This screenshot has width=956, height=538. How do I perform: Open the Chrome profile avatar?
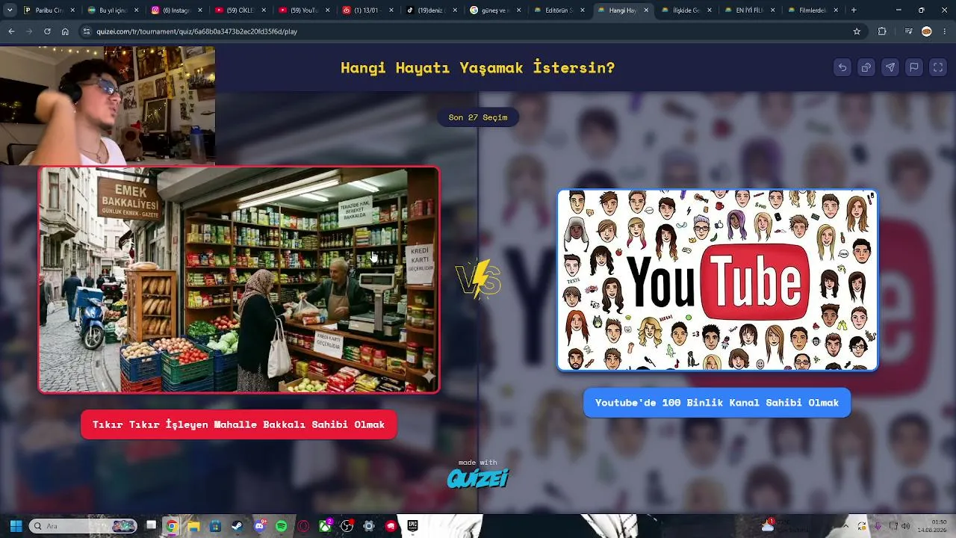coord(927,31)
